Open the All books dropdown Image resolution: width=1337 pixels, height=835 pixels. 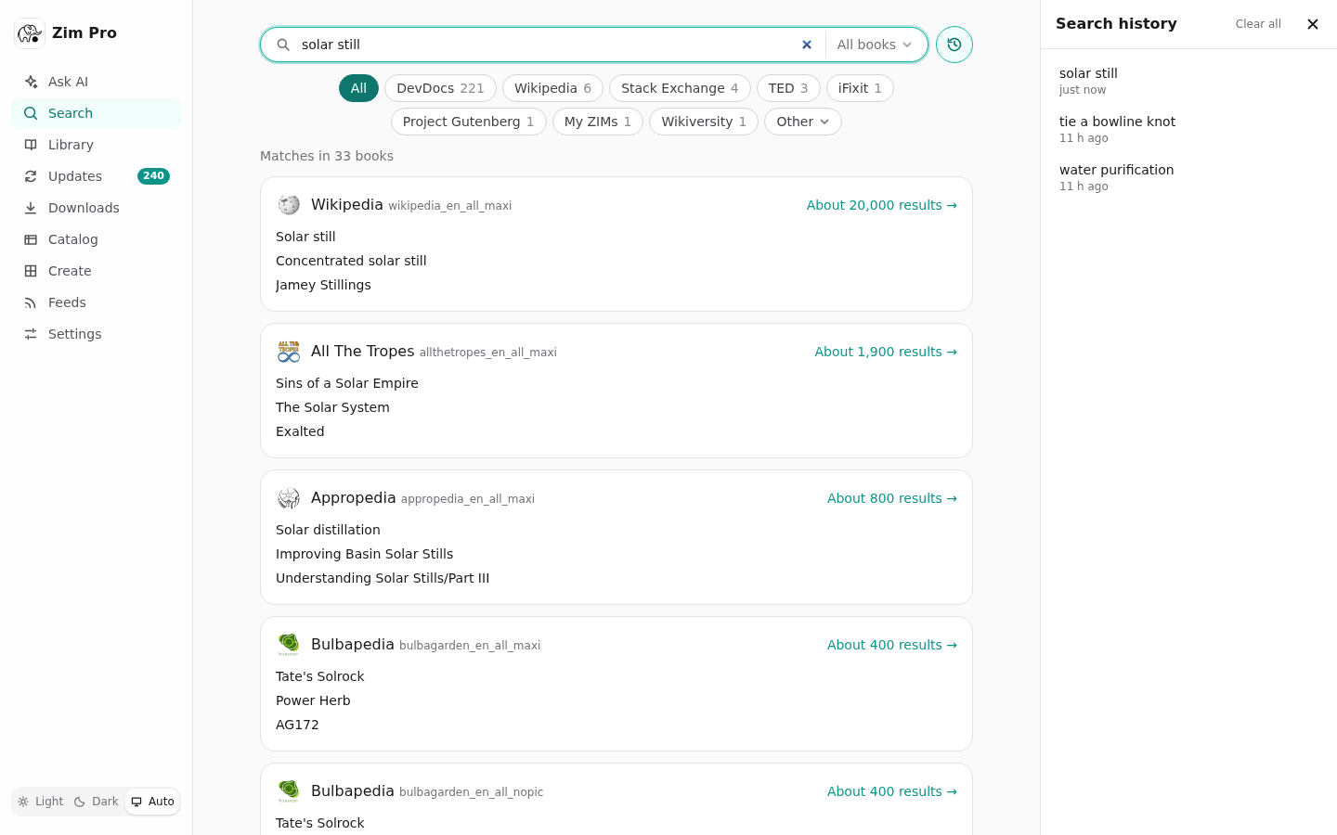click(x=875, y=45)
